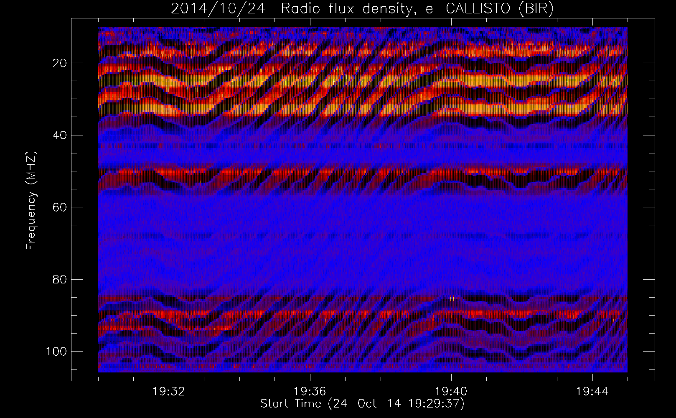The height and width of the screenshot is (418, 676).
Task: Click the "Frequency (MHZ)" y-axis label
Action: [31, 201]
